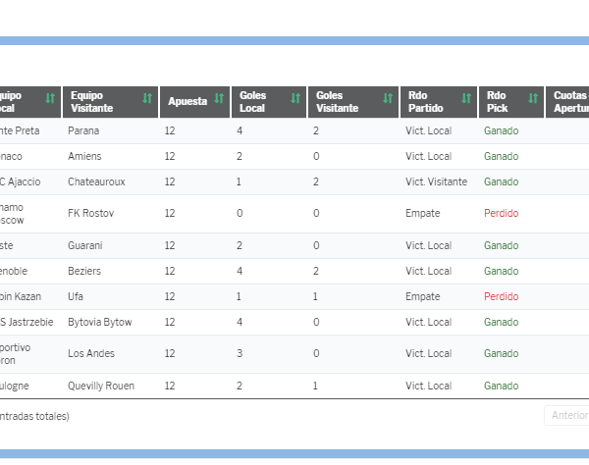The image size is (589, 465).
Task: Click Vict. Local in Guarani row
Action: click(429, 245)
